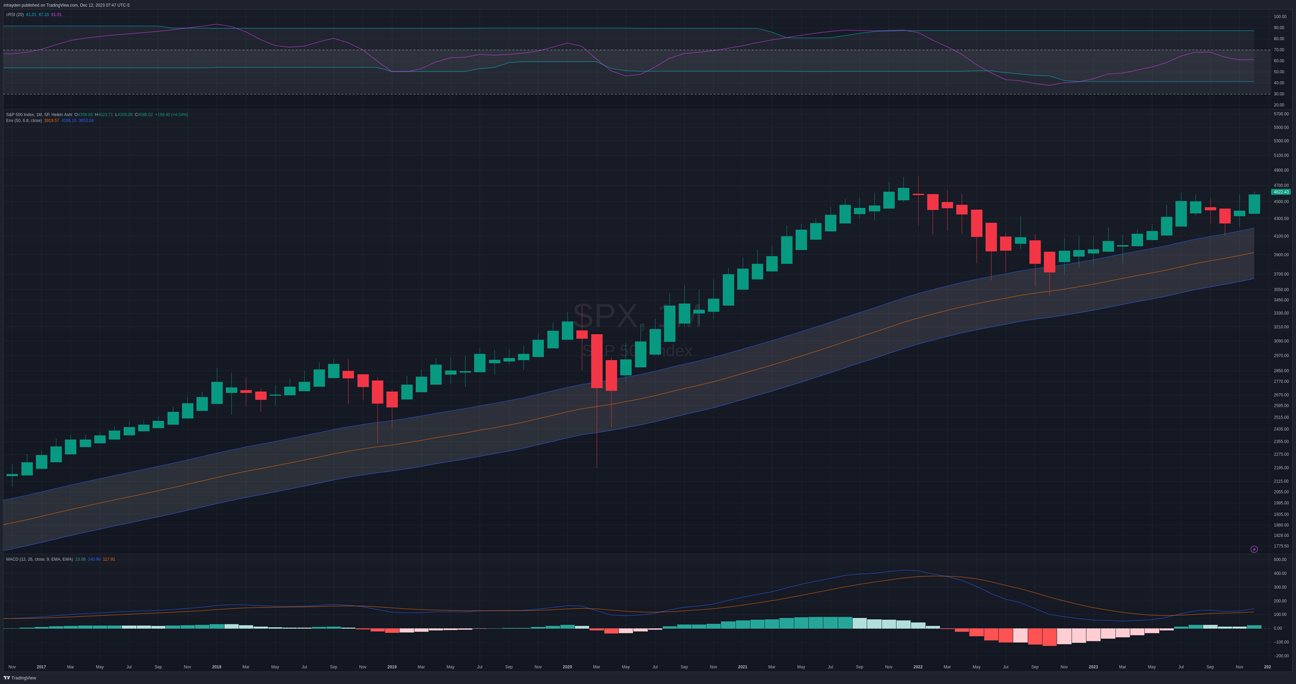Click the magenta cRSI value 61.01
Image resolution: width=1296 pixels, height=684 pixels.
56,14
